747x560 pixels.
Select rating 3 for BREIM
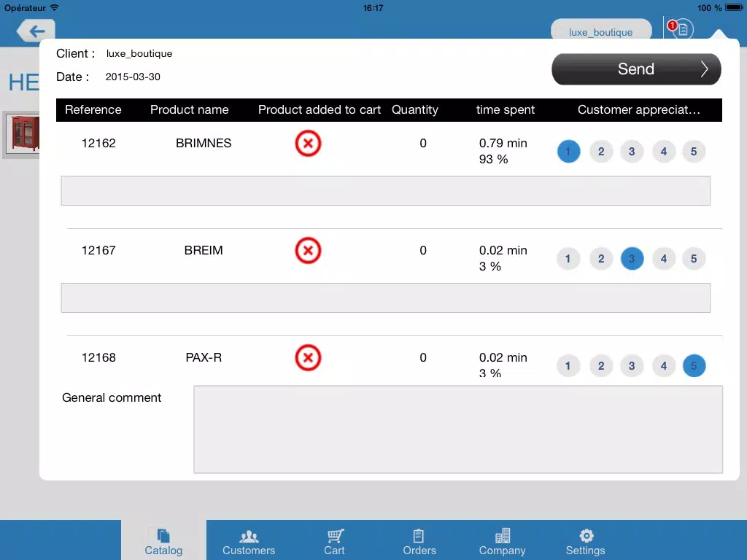point(632,259)
